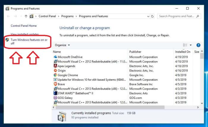Viewport: 208px width, 127px height.
Task: Click the forward navigation arrow
Action: (x=15, y=16)
